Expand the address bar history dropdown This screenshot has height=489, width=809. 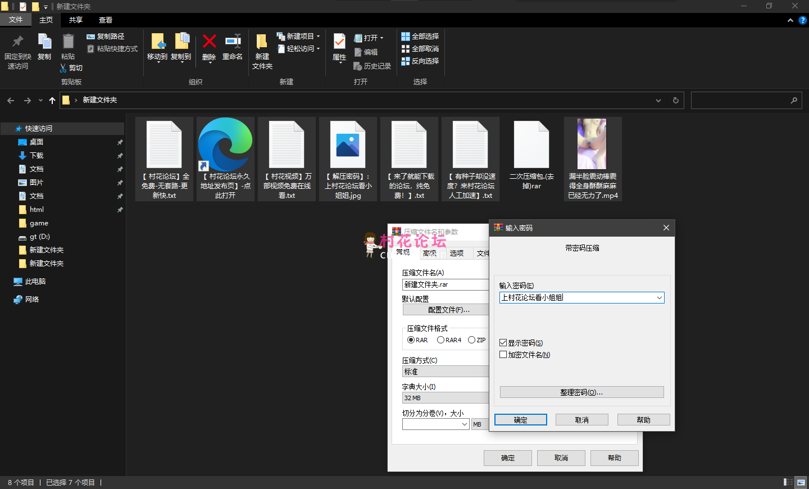(658, 101)
